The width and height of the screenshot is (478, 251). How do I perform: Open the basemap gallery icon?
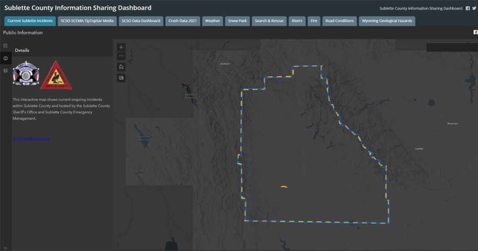coord(121,78)
